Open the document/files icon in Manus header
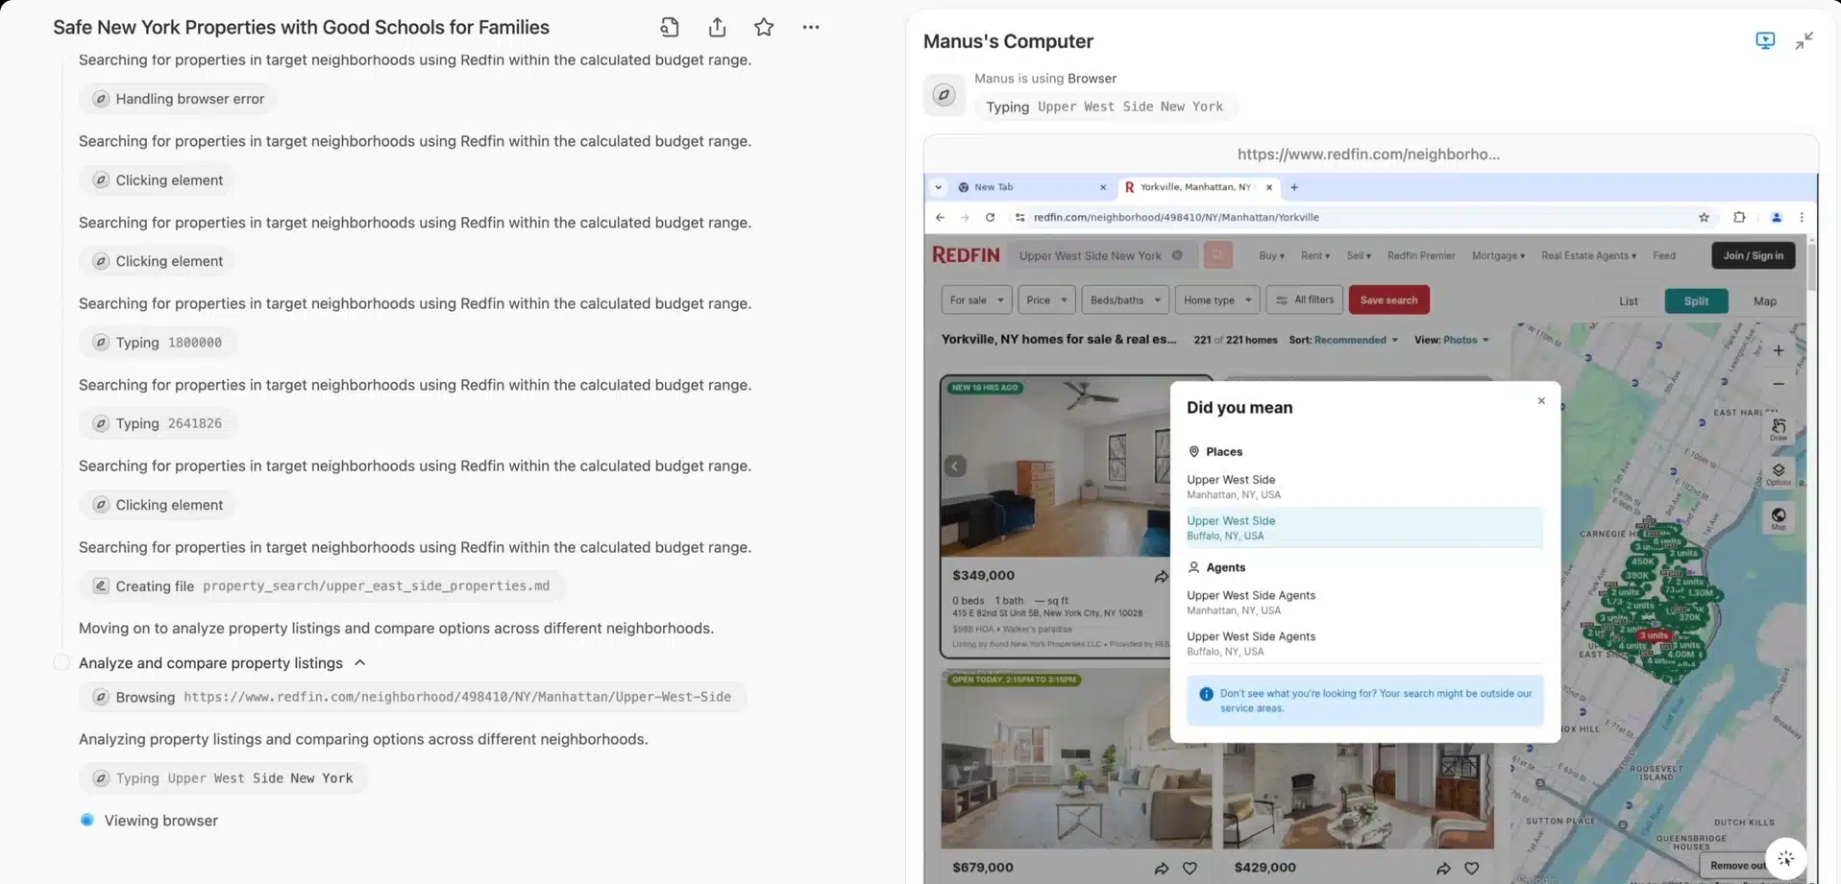 click(x=670, y=27)
